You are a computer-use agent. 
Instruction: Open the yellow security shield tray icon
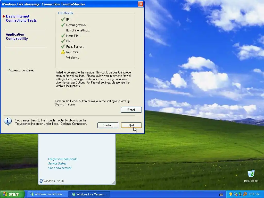click(231, 194)
